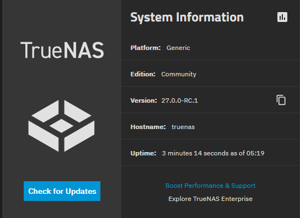Open the Boost Performance & Support link
This screenshot has height=218, width=300.
tap(210, 186)
